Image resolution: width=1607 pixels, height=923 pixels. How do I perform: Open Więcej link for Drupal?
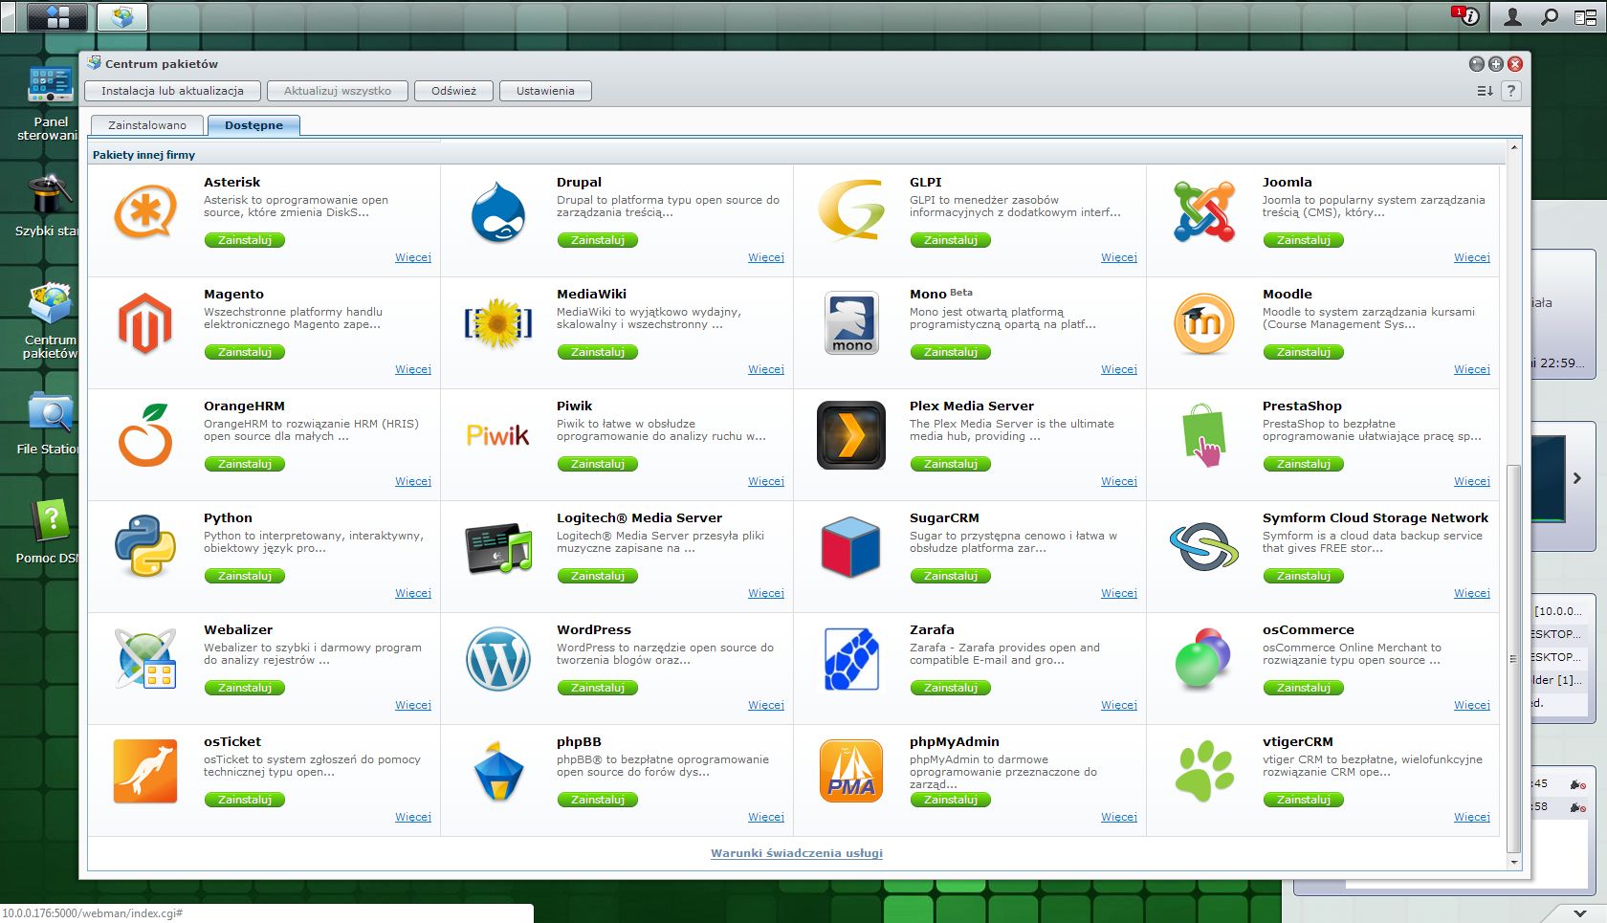(x=766, y=257)
